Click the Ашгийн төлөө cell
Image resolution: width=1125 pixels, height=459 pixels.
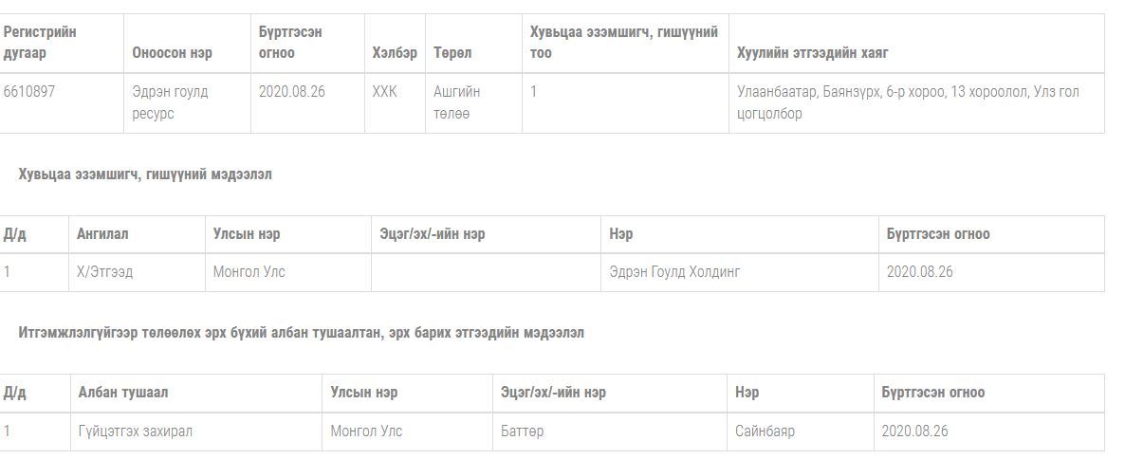coord(457,102)
